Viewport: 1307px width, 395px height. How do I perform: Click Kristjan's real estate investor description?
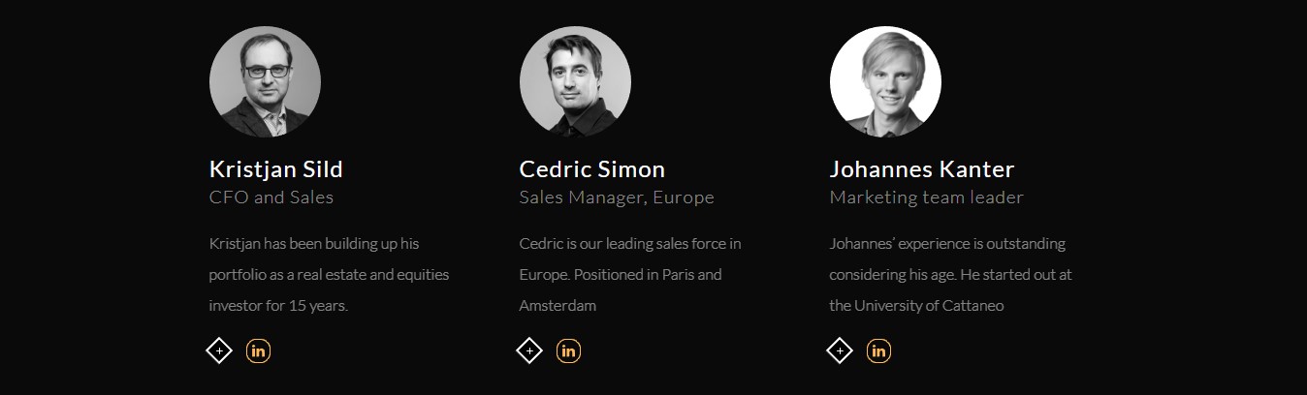(330, 275)
